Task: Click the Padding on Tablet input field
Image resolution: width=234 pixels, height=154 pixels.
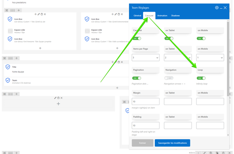Action: 178,126
